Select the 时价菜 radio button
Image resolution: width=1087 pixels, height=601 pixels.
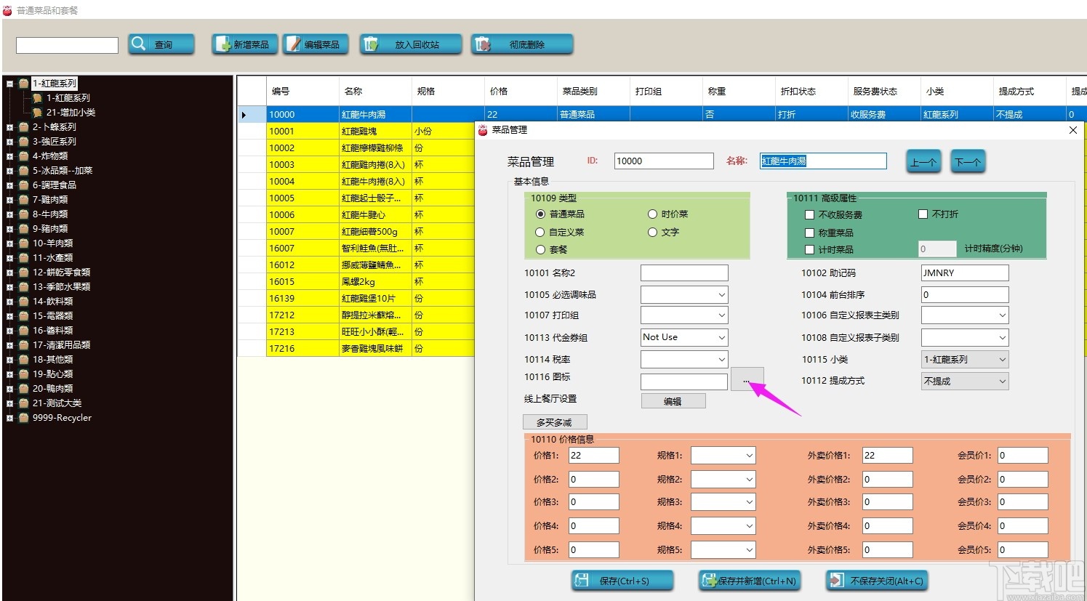tap(652, 214)
